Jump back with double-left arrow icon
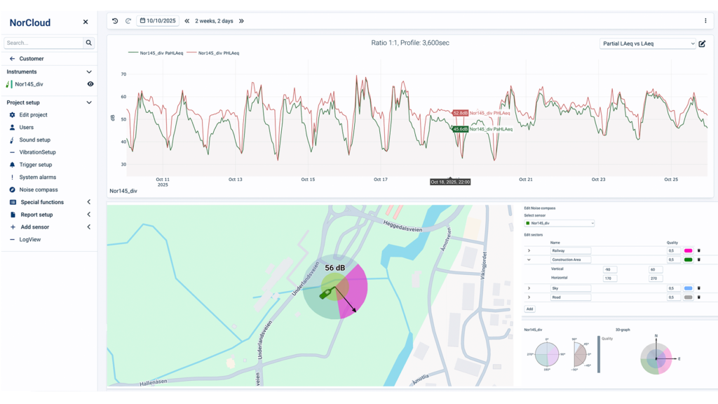 click(x=187, y=21)
